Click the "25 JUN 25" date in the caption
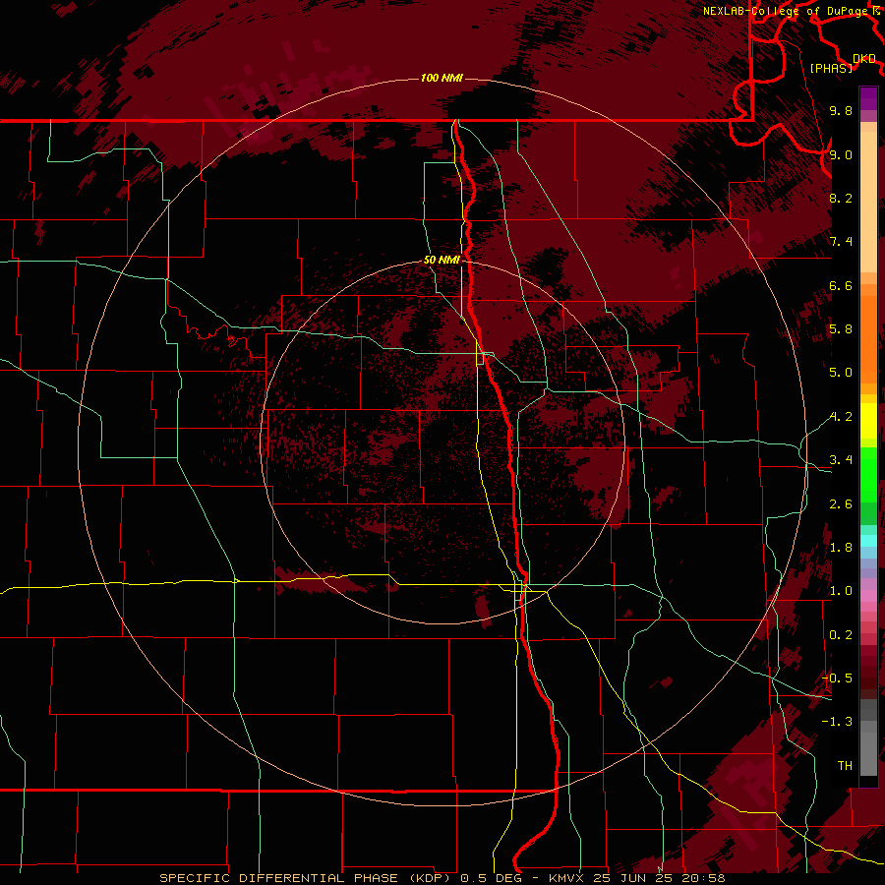 632,878
